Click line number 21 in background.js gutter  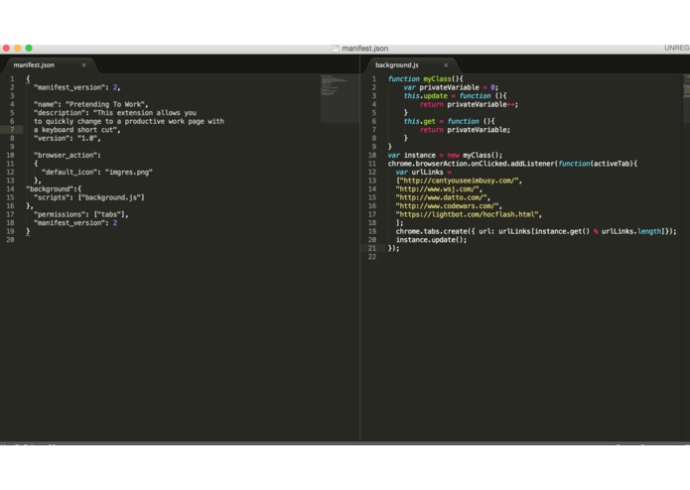coord(372,249)
